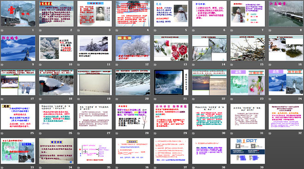Select slide 38 thumbnail with blue answer text
This screenshot has width=304, height=169.
[x=210, y=151]
